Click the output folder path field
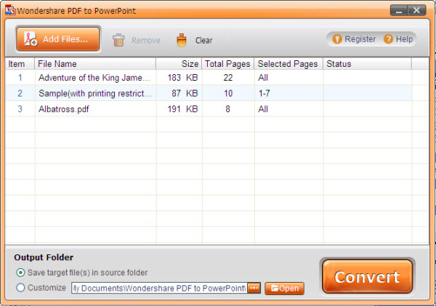The width and height of the screenshot is (436, 306). click(x=159, y=289)
